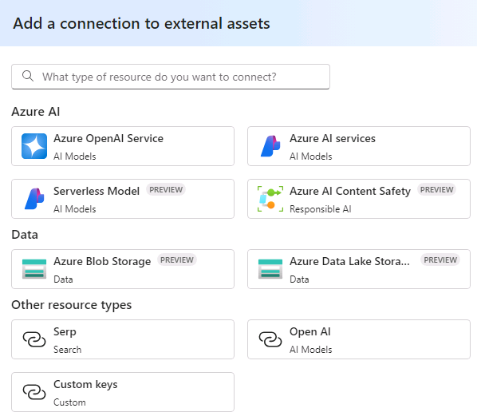
Task: Click PREVIEW badge on Azure Blob Storage
Action: click(x=177, y=260)
